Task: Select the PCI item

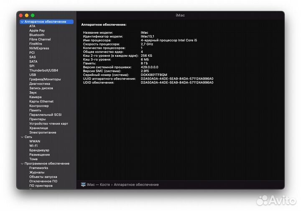Action: pyautogui.click(x=32, y=53)
